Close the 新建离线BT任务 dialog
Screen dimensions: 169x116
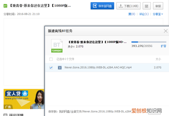(x=166, y=31)
